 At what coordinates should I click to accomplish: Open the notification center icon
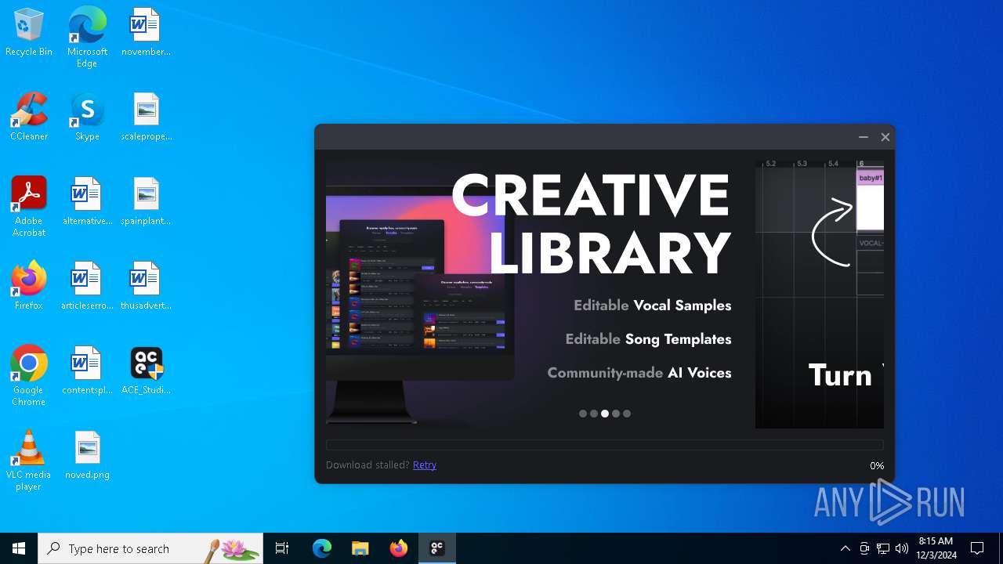point(977,548)
